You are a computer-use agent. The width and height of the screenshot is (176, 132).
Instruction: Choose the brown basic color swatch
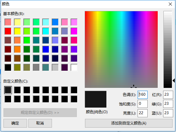(17, 58)
